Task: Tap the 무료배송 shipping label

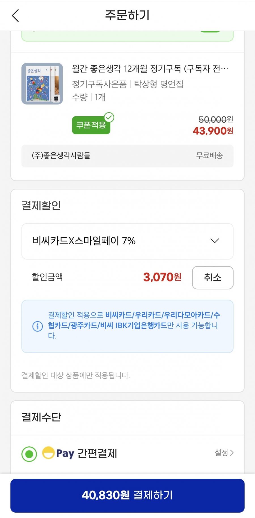Action: 209,156
